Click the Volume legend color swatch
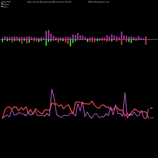The height and width of the screenshot is (158, 158). tap(2, 4)
